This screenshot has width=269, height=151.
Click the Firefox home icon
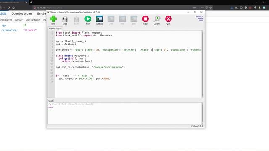pos(13,8)
